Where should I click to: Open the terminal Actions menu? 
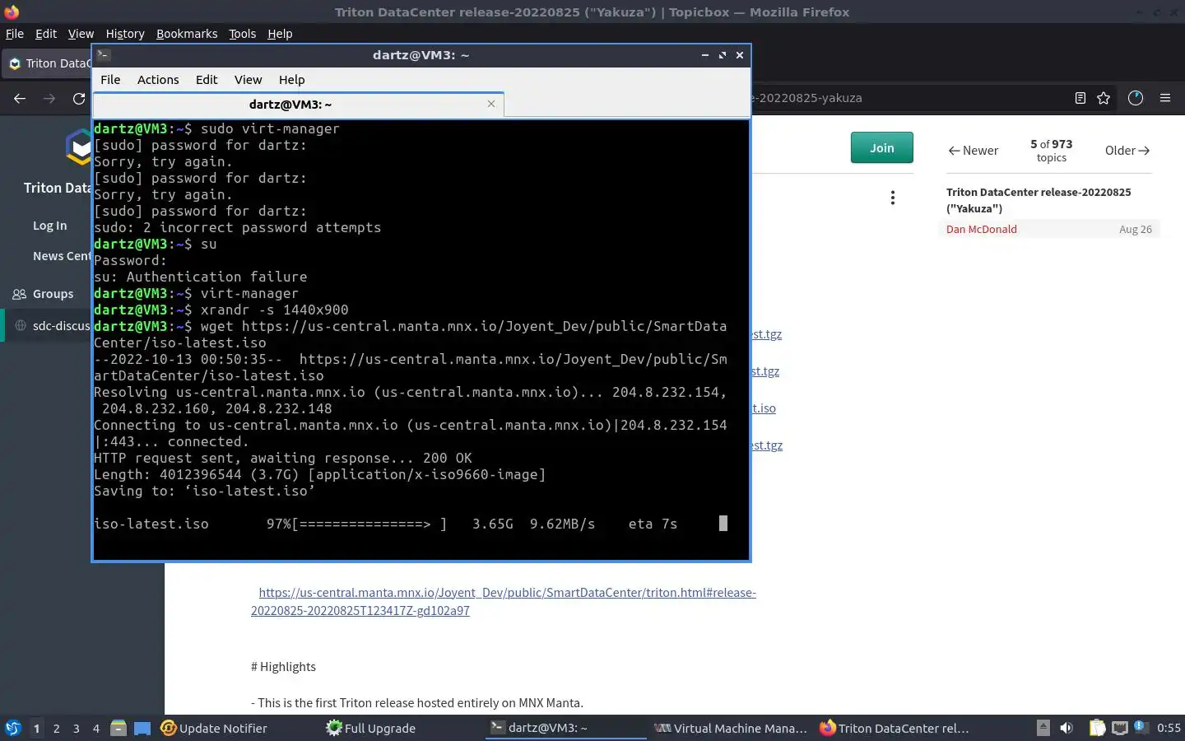pos(158,80)
